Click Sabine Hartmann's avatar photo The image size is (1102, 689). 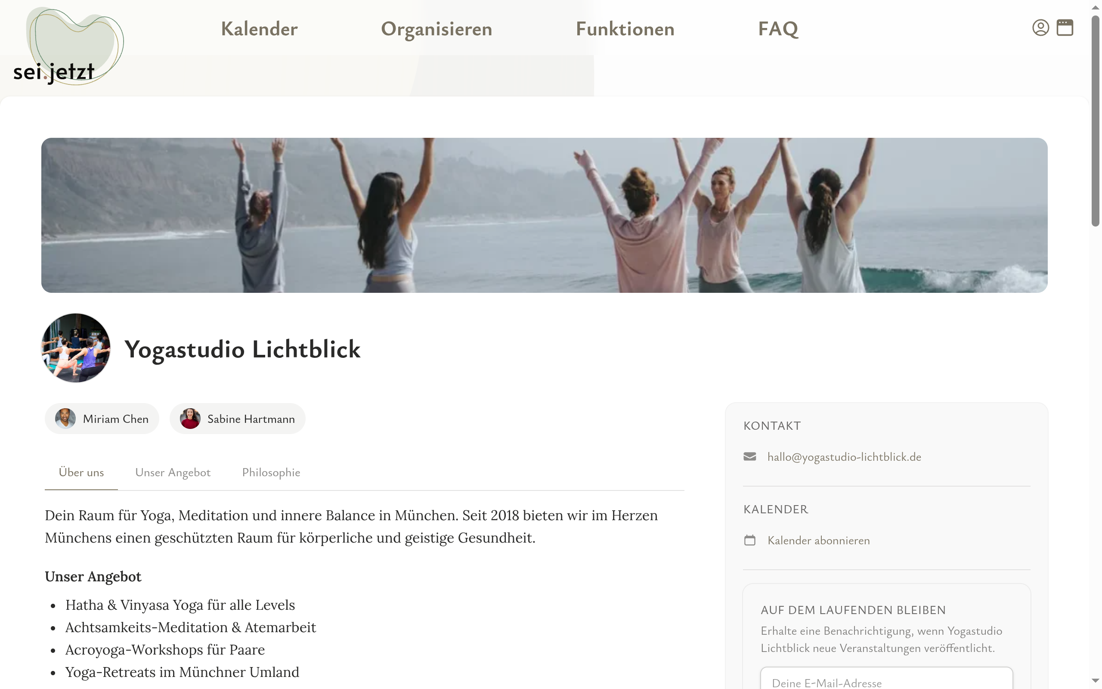[x=190, y=418]
